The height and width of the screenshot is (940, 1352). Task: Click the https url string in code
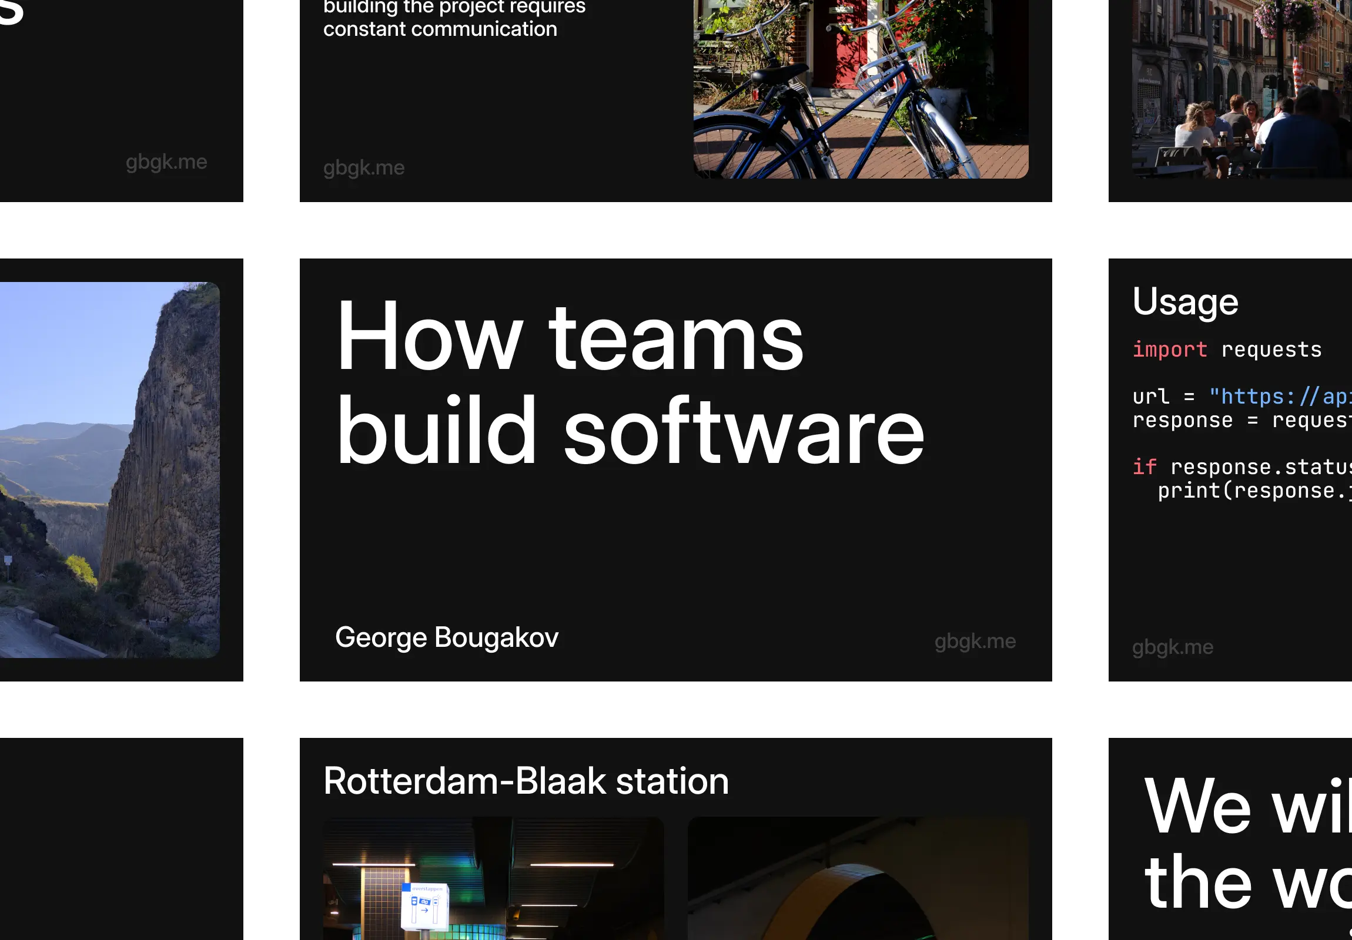pyautogui.click(x=1279, y=397)
